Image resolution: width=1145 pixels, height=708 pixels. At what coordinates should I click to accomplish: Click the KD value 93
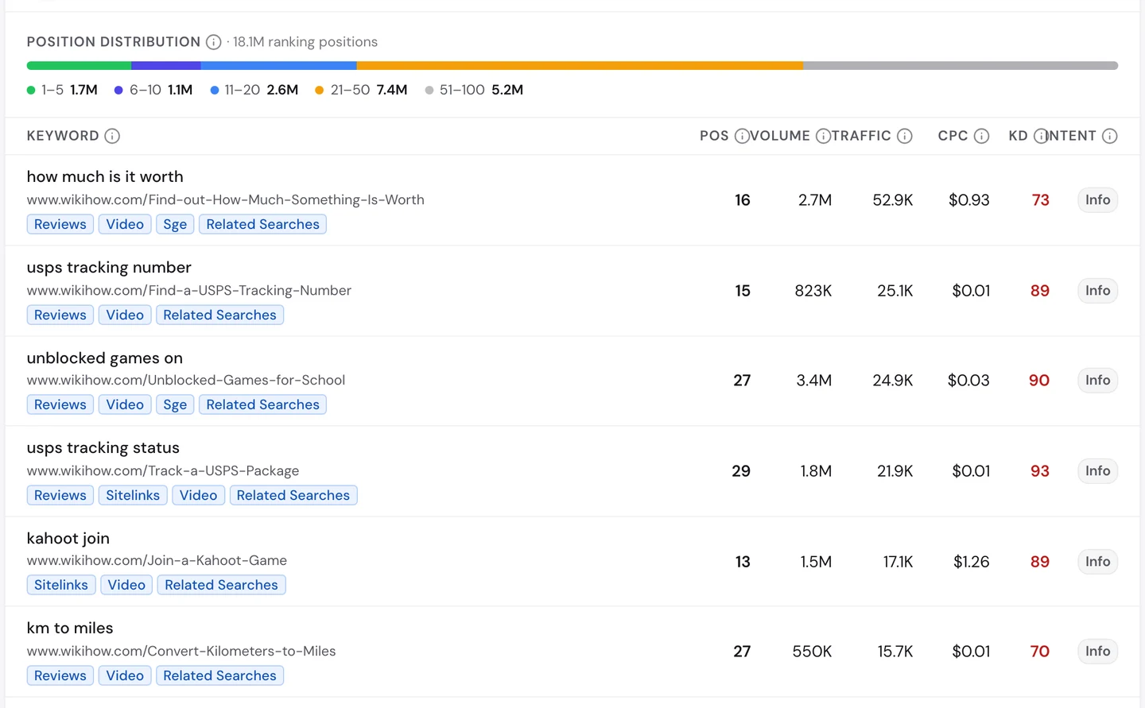pos(1040,471)
